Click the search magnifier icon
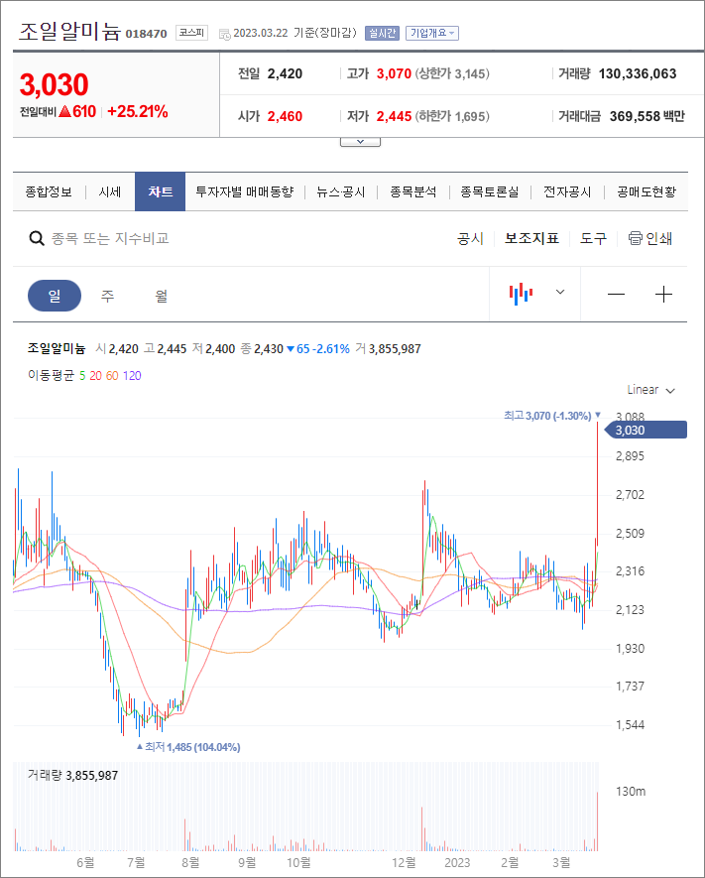The height and width of the screenshot is (878, 705). point(37,239)
